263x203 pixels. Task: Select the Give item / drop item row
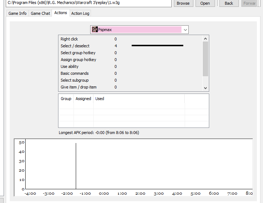130,87
